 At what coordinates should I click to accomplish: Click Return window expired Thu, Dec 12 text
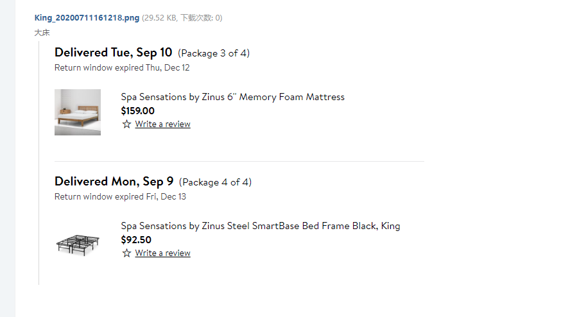122,67
